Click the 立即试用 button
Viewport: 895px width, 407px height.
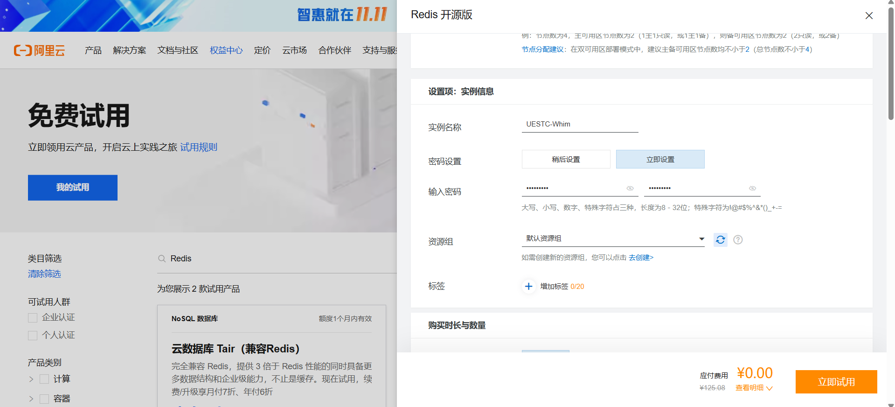(x=836, y=382)
